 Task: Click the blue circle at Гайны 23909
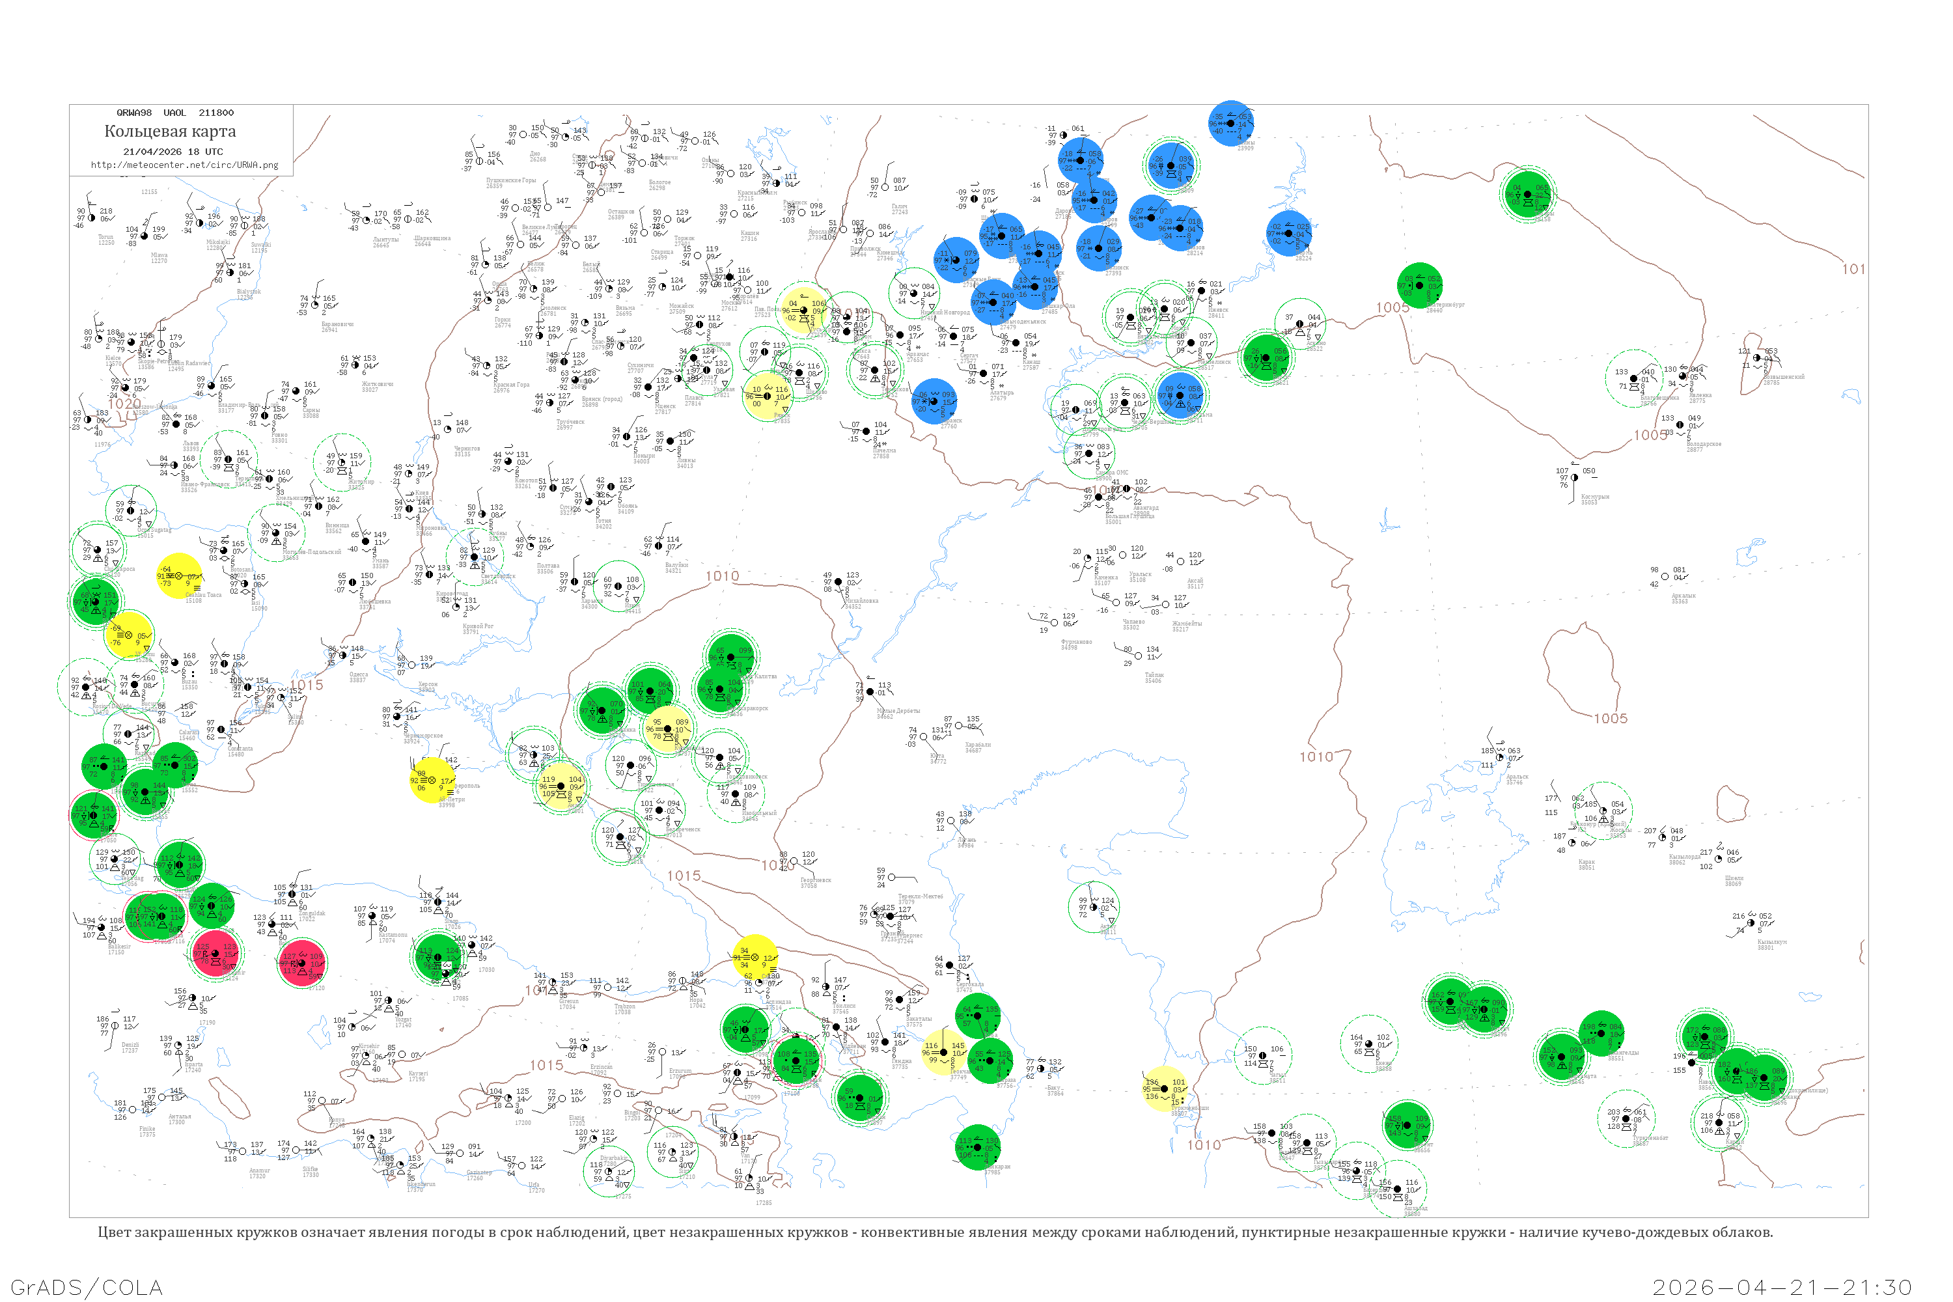pyautogui.click(x=1230, y=124)
